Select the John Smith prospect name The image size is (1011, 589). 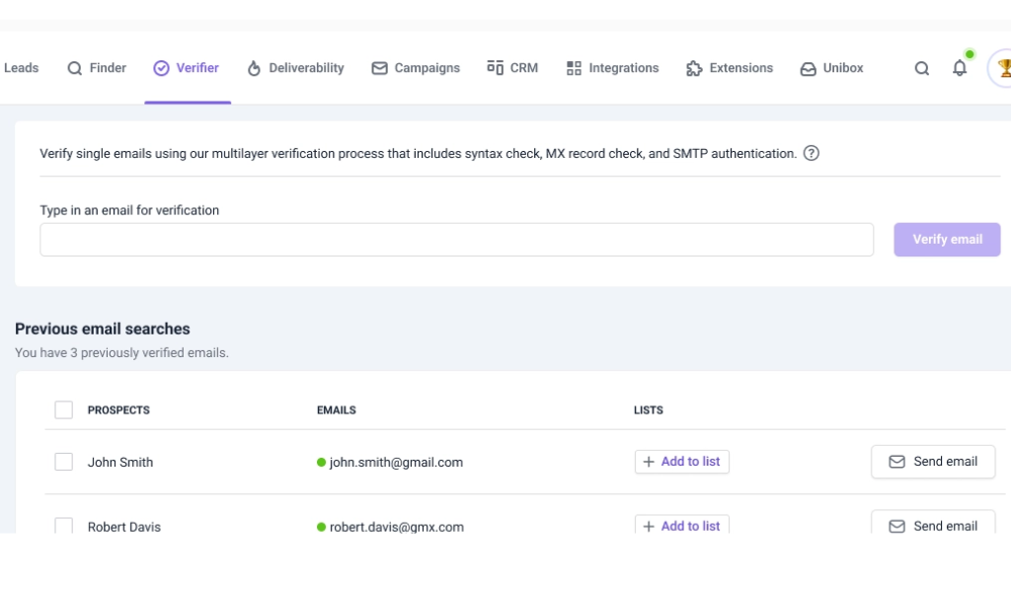(x=120, y=462)
